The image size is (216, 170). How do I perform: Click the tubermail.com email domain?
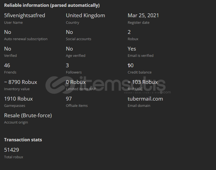(x=145, y=99)
